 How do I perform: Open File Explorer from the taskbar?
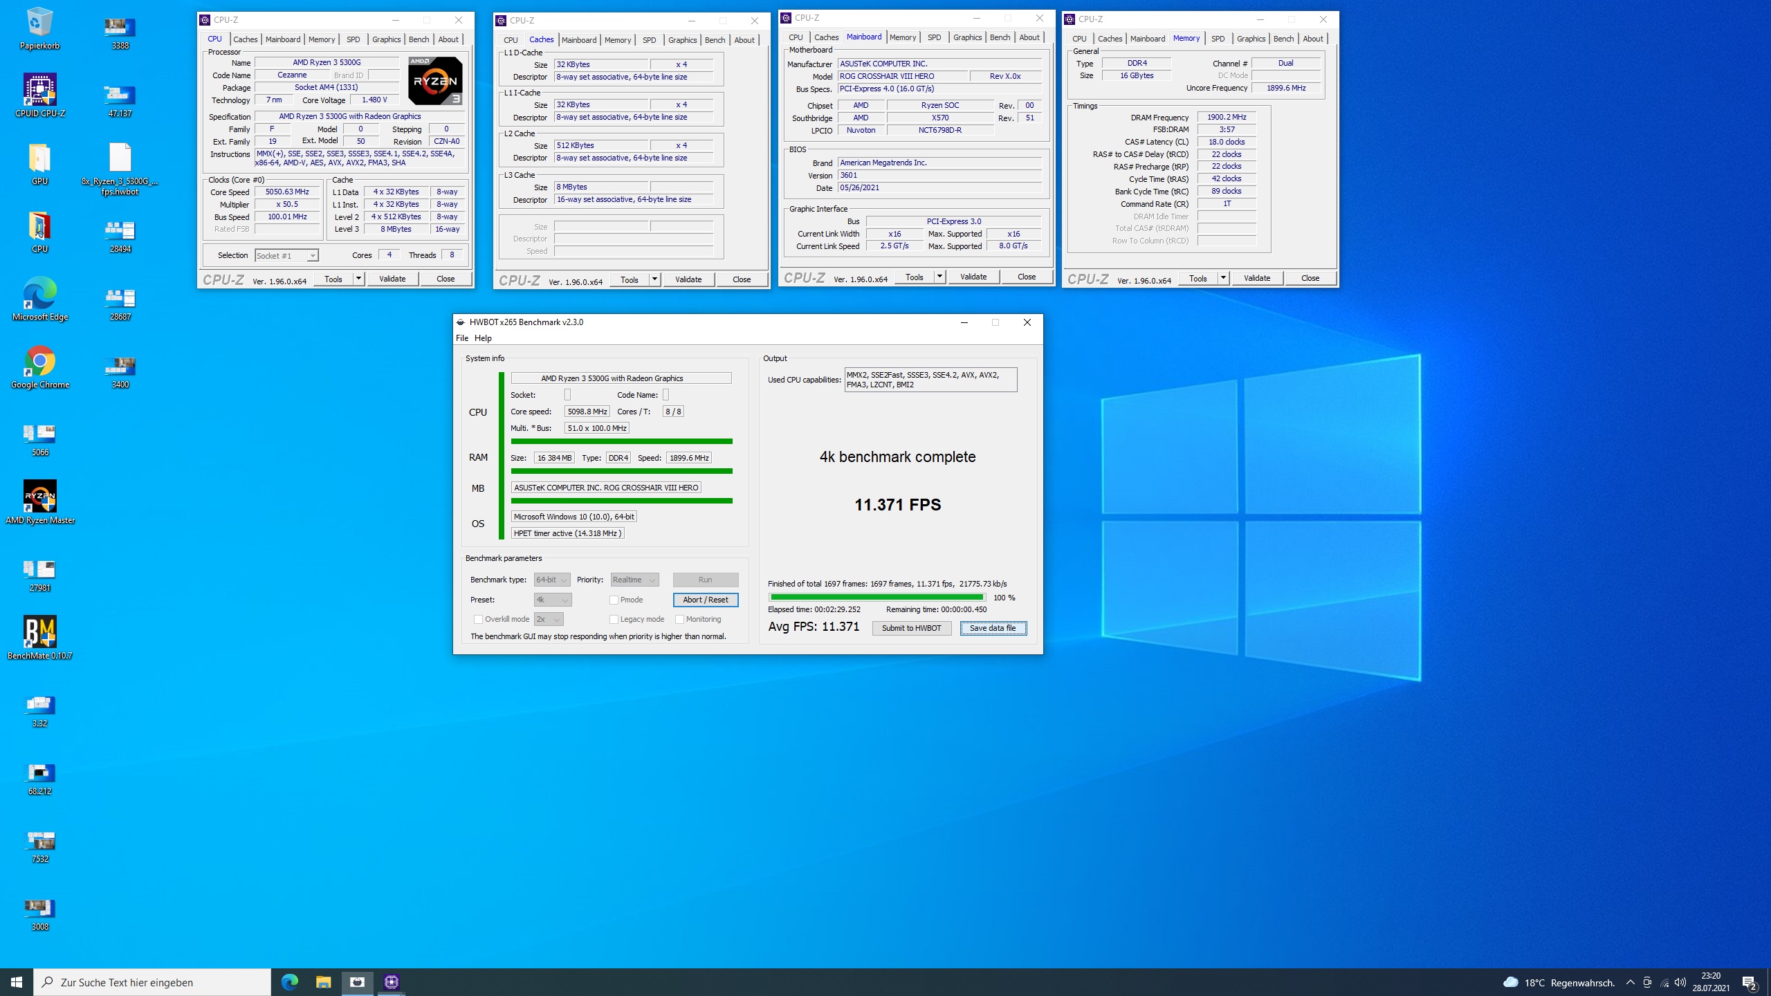(323, 982)
